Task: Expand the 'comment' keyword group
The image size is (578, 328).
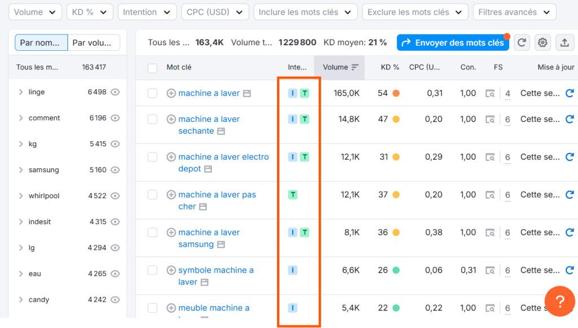Action: [x=21, y=118]
